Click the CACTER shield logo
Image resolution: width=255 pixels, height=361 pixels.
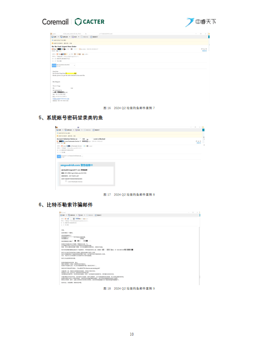point(78,21)
